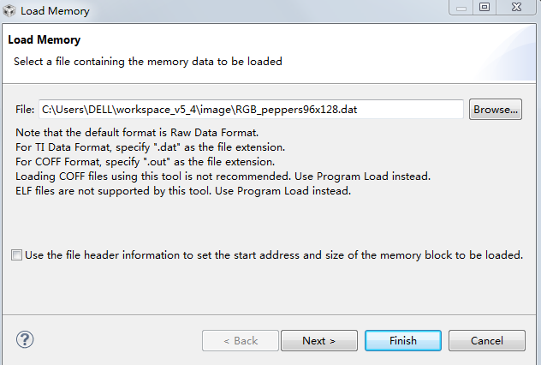Click the Load Memory title bar app icon

pos(9,10)
